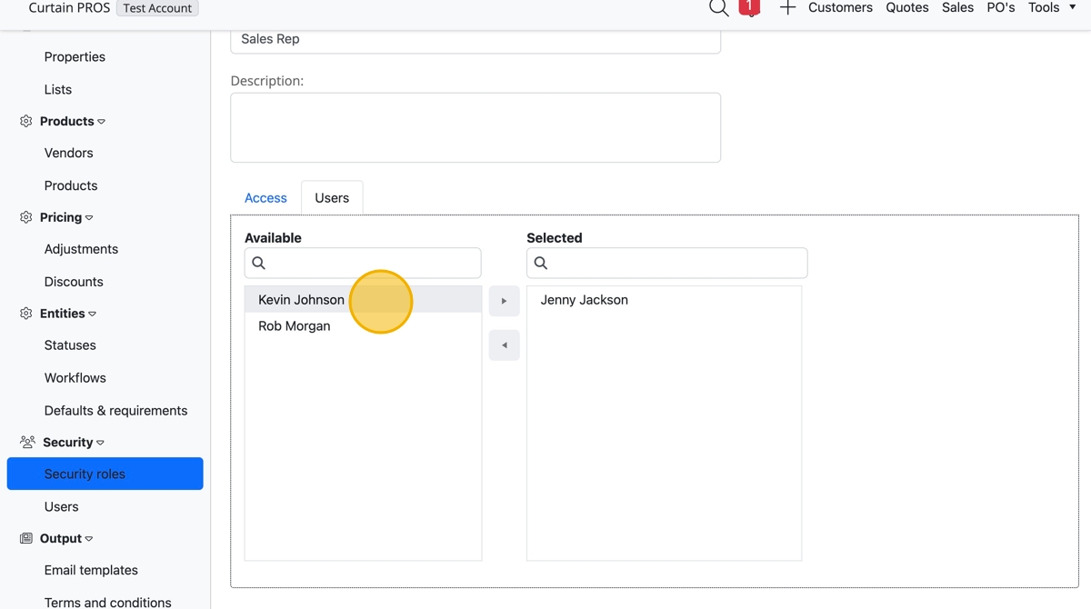This screenshot has width=1091, height=609.
Task: Open Products page under Products section
Action: (x=71, y=185)
